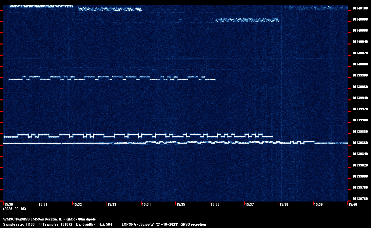Click the (2026-02-05) date text
The width and height of the screenshot is (371, 228).
tap(14, 209)
